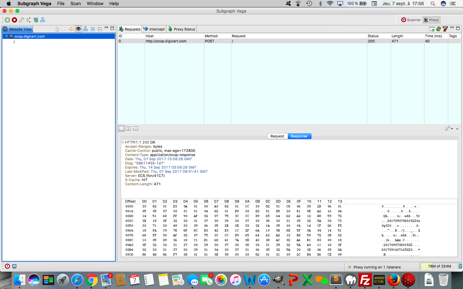Collapse the ocsp.digicert.com tree node
Viewport: 463px width, 289px height.
6,36
